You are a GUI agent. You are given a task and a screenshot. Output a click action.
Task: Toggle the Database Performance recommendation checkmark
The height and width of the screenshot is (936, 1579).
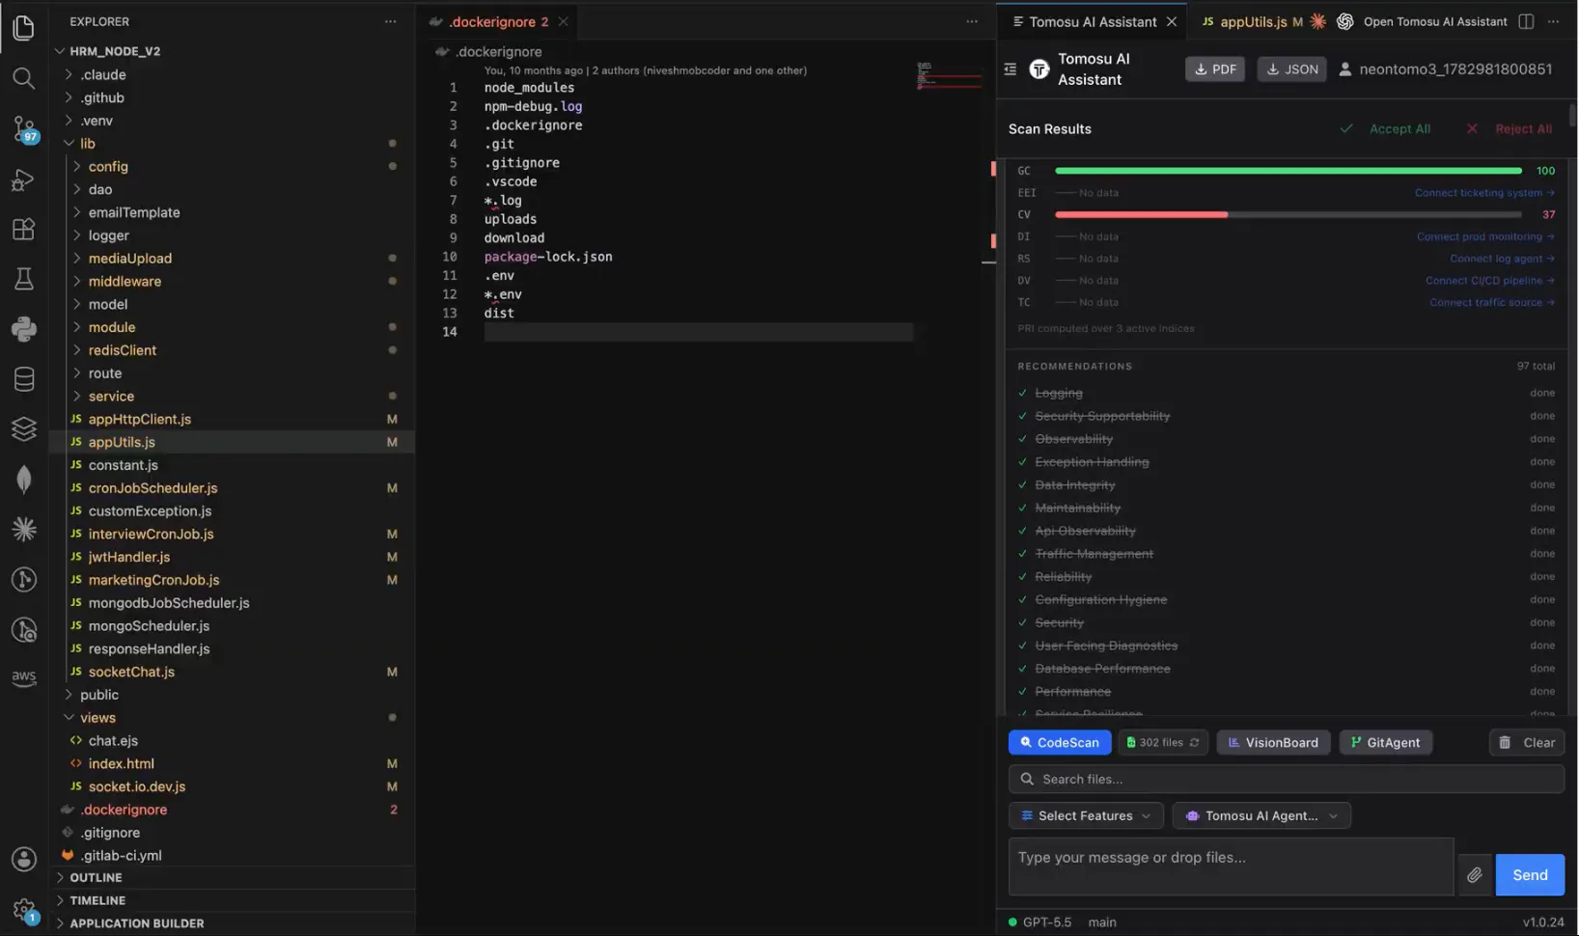1023,669
